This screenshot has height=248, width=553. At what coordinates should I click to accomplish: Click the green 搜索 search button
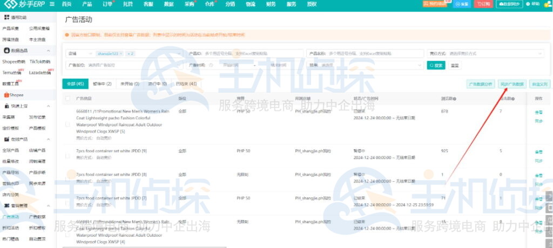click(x=436, y=65)
